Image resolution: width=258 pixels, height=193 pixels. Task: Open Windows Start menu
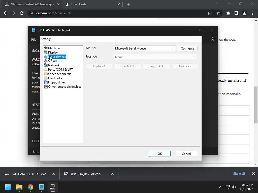pyautogui.click(x=8, y=187)
